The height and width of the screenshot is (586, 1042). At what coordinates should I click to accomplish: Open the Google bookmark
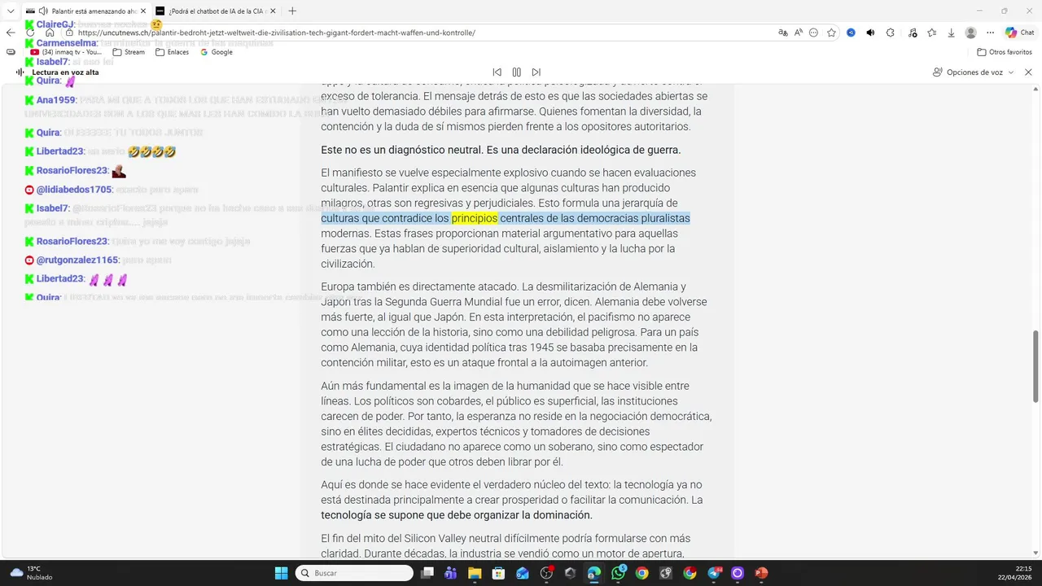tap(217, 52)
